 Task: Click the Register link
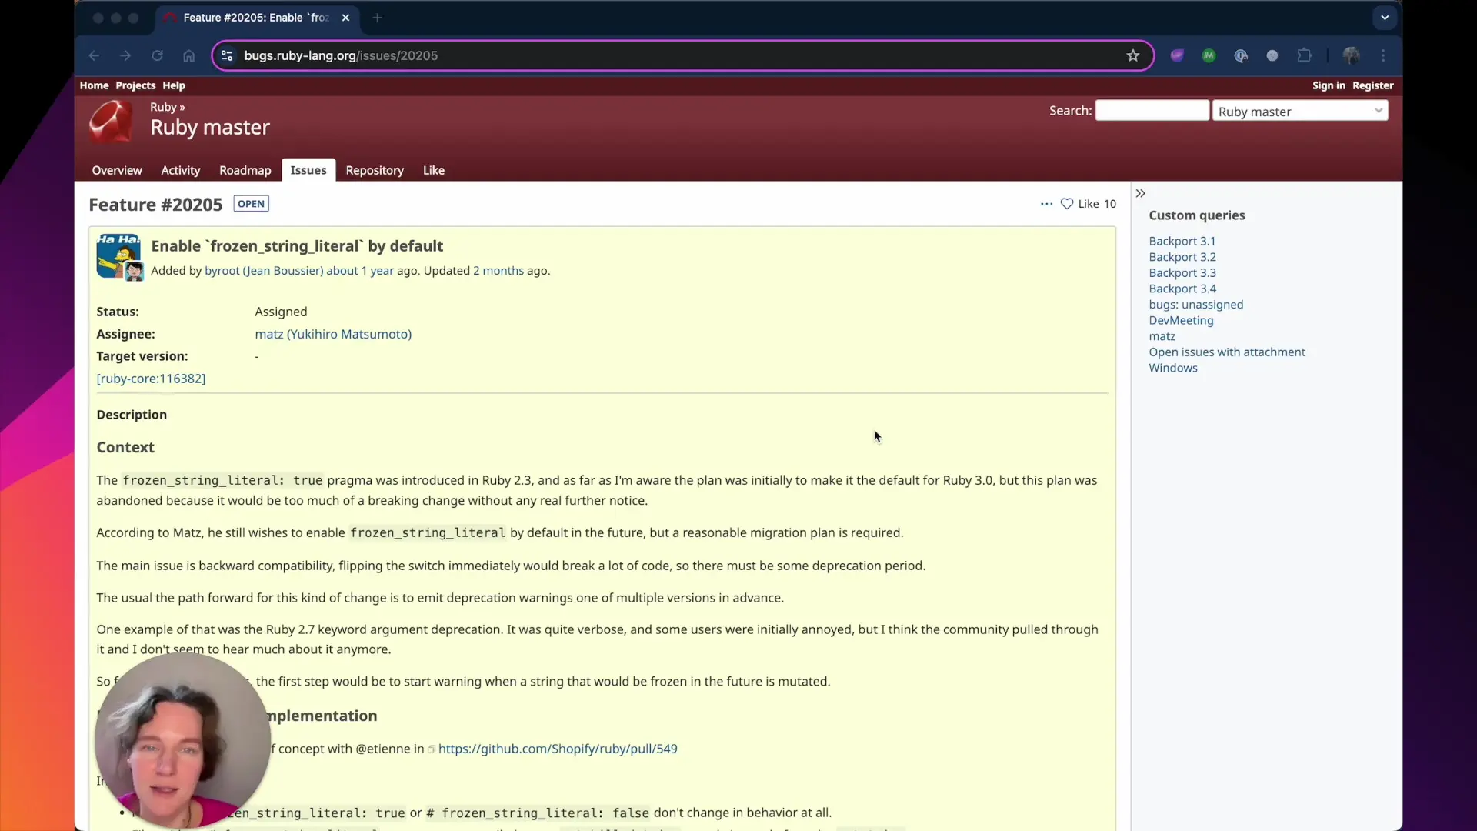[x=1373, y=85]
